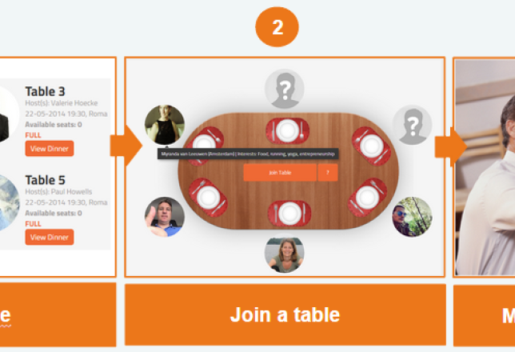Click the question mark button beside Join Table
This screenshot has height=352, width=515.
pyautogui.click(x=328, y=173)
